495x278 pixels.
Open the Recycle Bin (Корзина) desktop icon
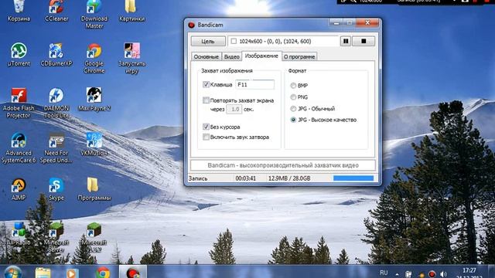coord(19,11)
